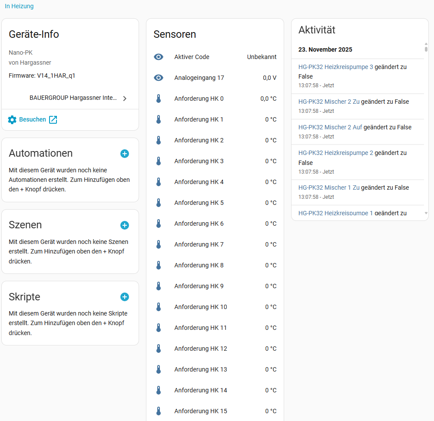The height and width of the screenshot is (421, 434).
Task: Select HG-PK32 Mischer 2 Auf link
Action: point(330,127)
